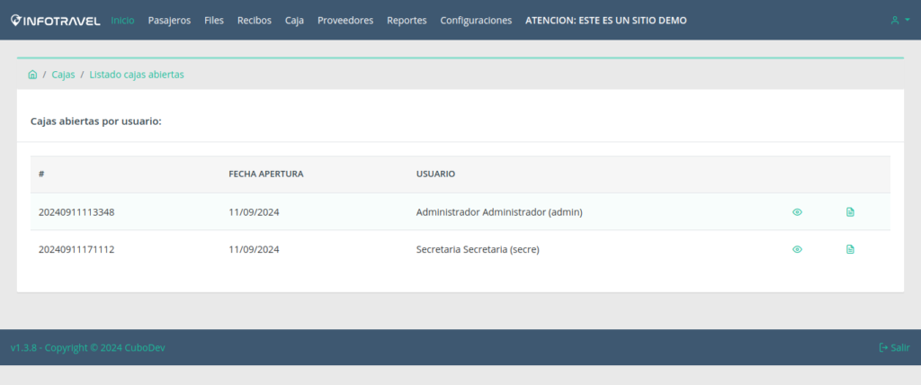The width and height of the screenshot is (921, 385).
Task: View the Secretaria cash box eye icon
Action: 797,249
